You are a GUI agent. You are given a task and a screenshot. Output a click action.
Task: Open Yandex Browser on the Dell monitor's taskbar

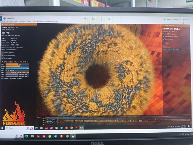[61, 136]
